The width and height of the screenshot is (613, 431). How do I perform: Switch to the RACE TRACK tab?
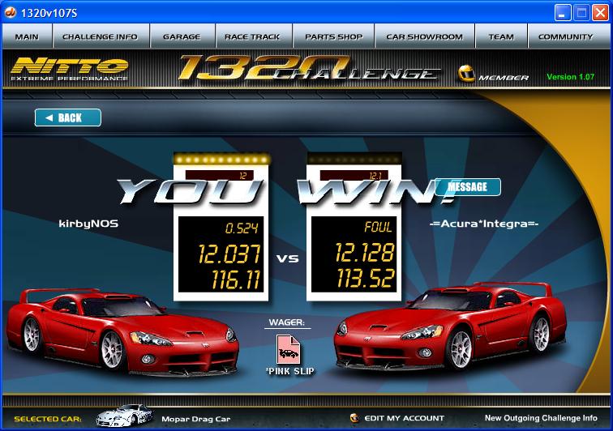coord(253,36)
